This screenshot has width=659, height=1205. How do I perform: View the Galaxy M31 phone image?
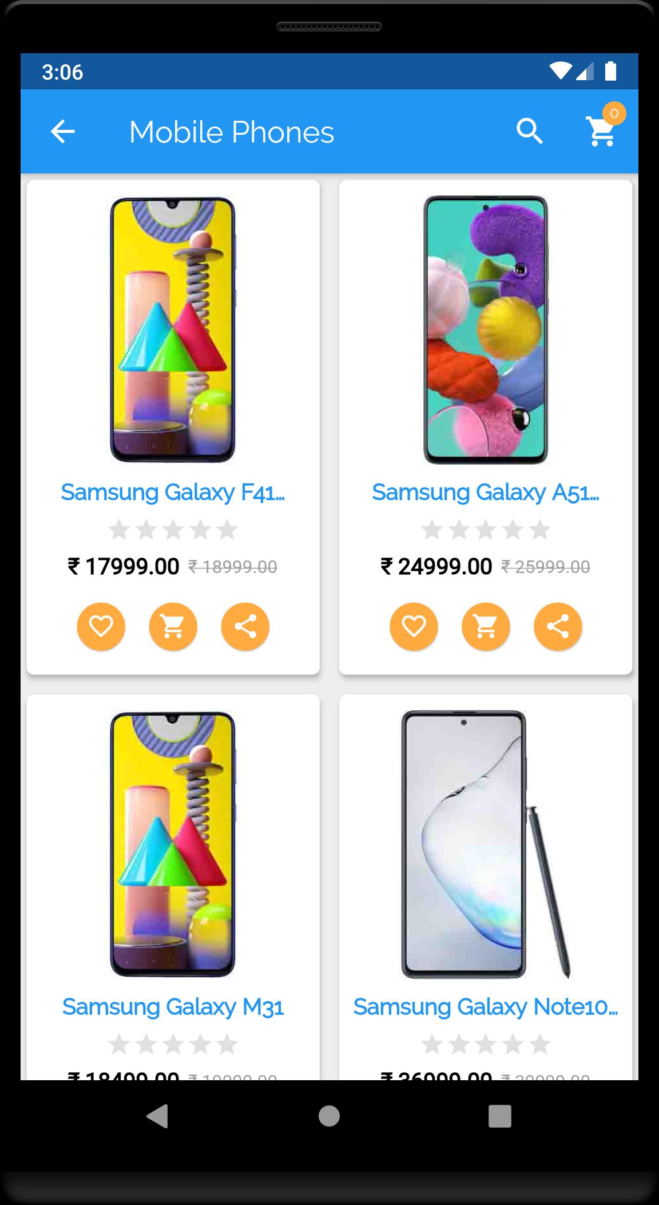[173, 844]
